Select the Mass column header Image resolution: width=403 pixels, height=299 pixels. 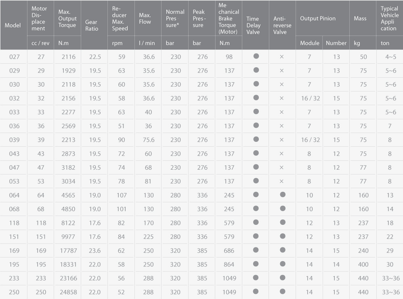[360, 19]
